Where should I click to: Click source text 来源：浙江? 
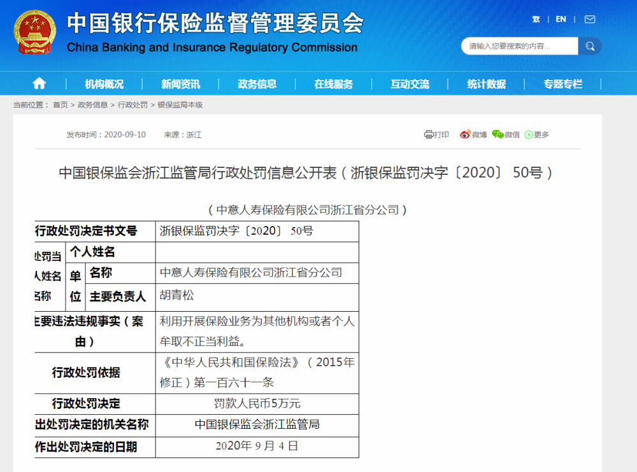[182, 135]
